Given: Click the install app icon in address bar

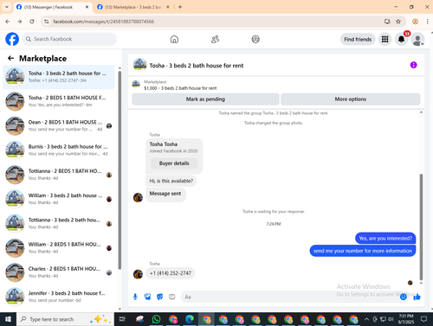Looking at the screenshot, I should [387, 22].
